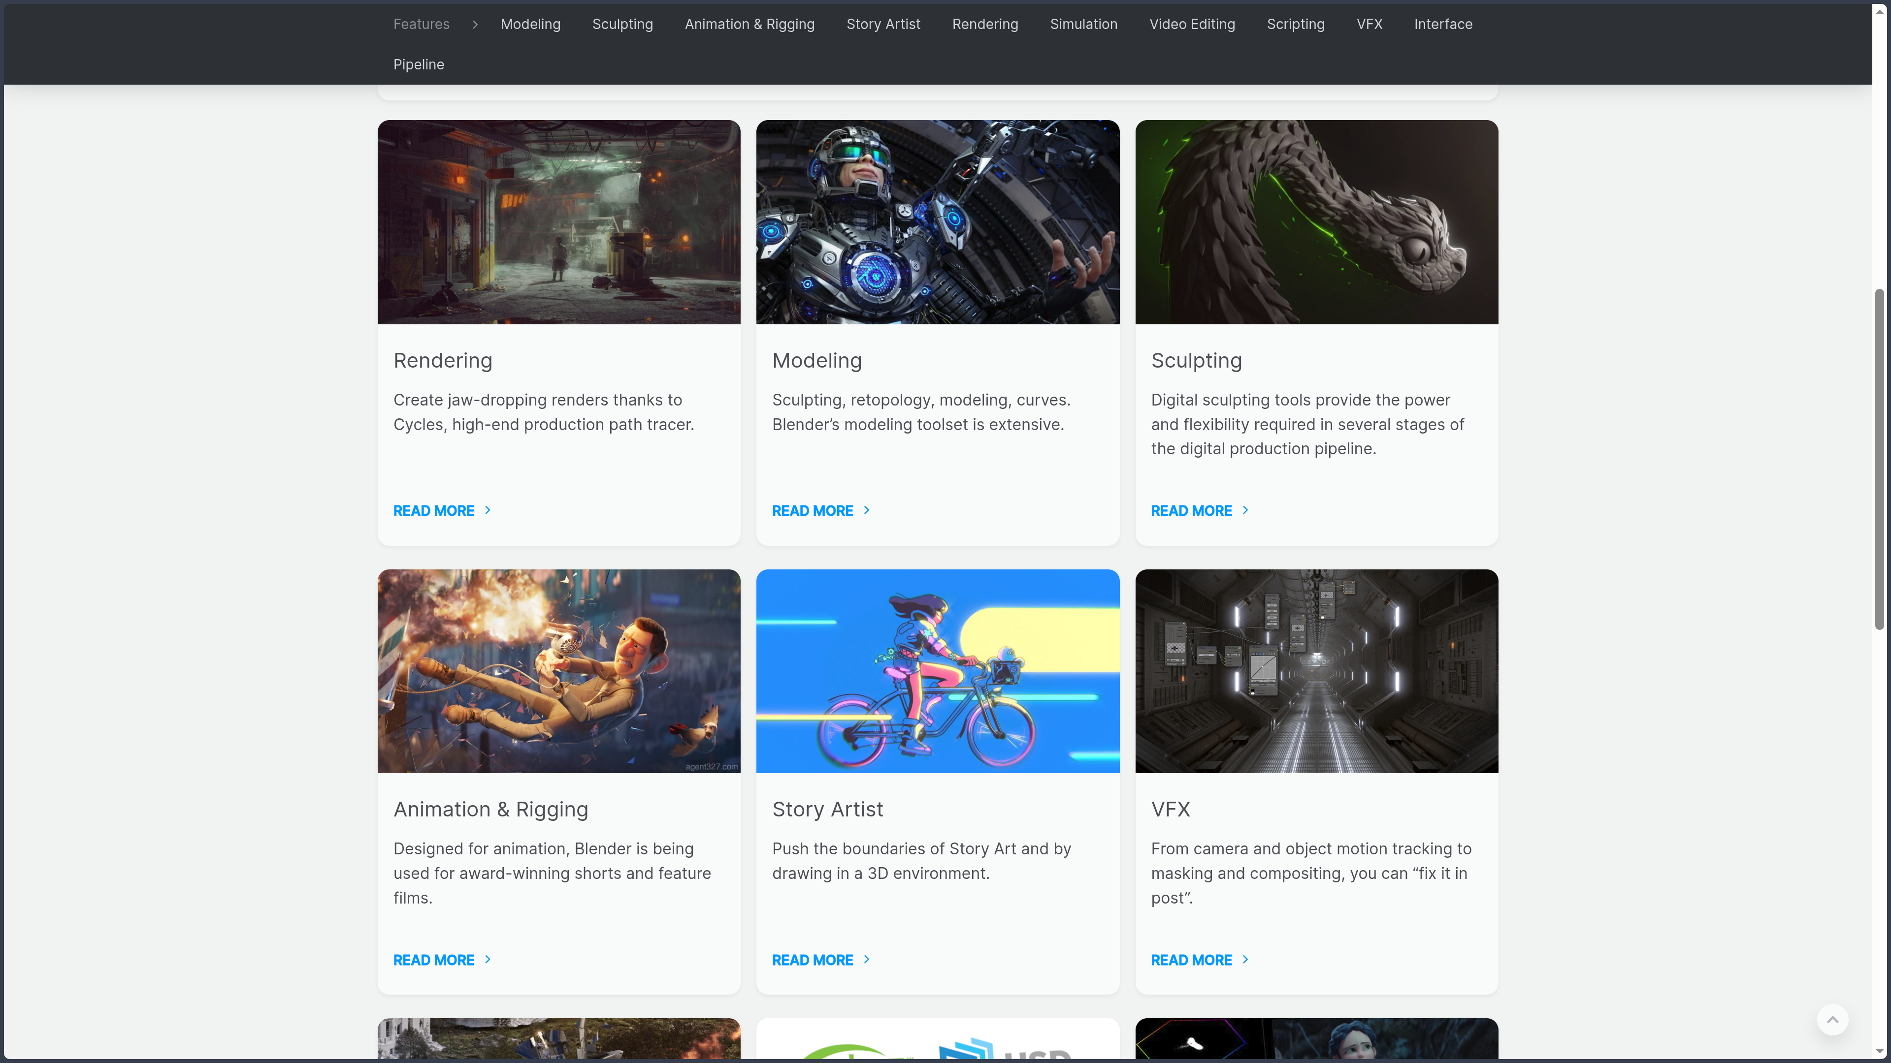
Task: Click the arrow beside Sculpting READ MORE
Action: click(1245, 511)
